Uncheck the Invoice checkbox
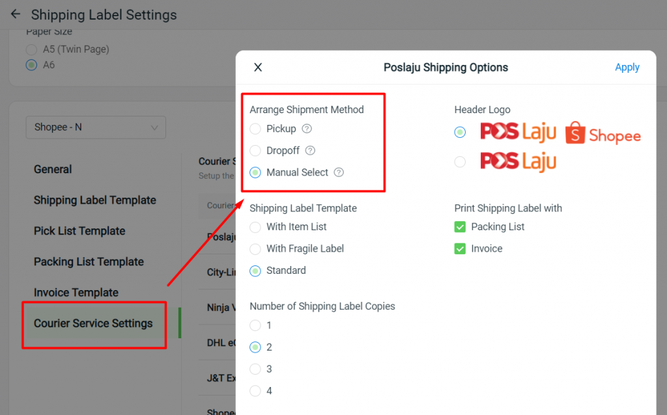667x415 pixels. [x=460, y=248]
